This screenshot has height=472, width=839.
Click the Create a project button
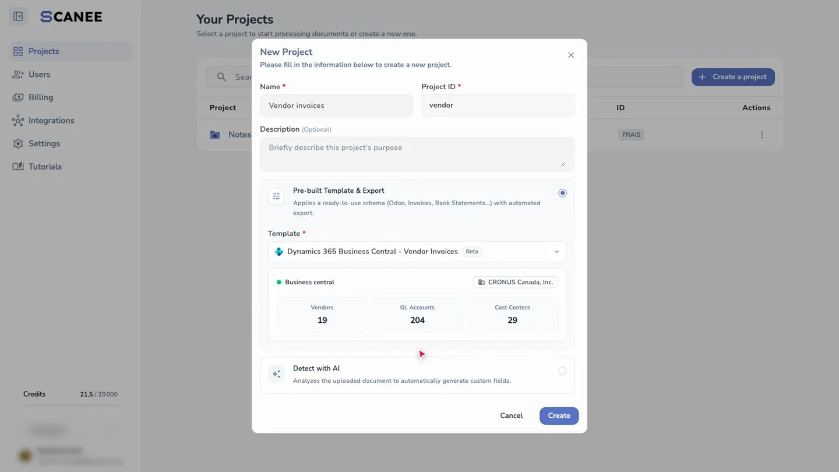[733, 77]
